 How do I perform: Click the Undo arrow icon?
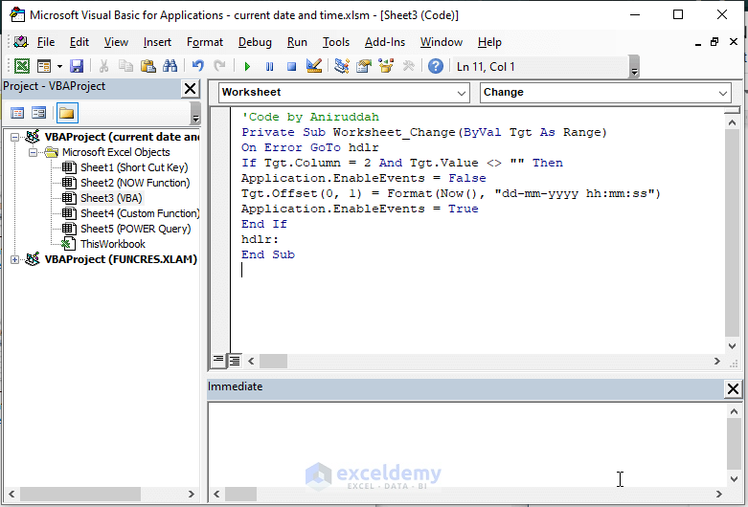pos(197,66)
